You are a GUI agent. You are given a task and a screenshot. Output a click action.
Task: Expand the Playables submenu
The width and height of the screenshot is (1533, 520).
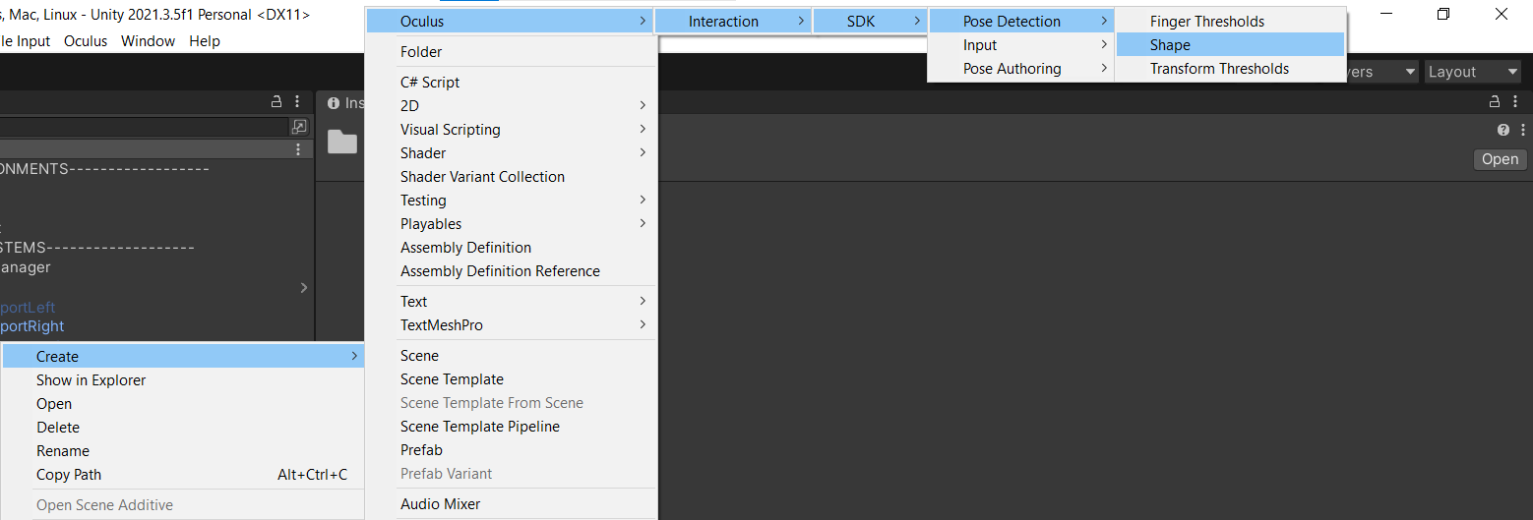pyautogui.click(x=510, y=224)
